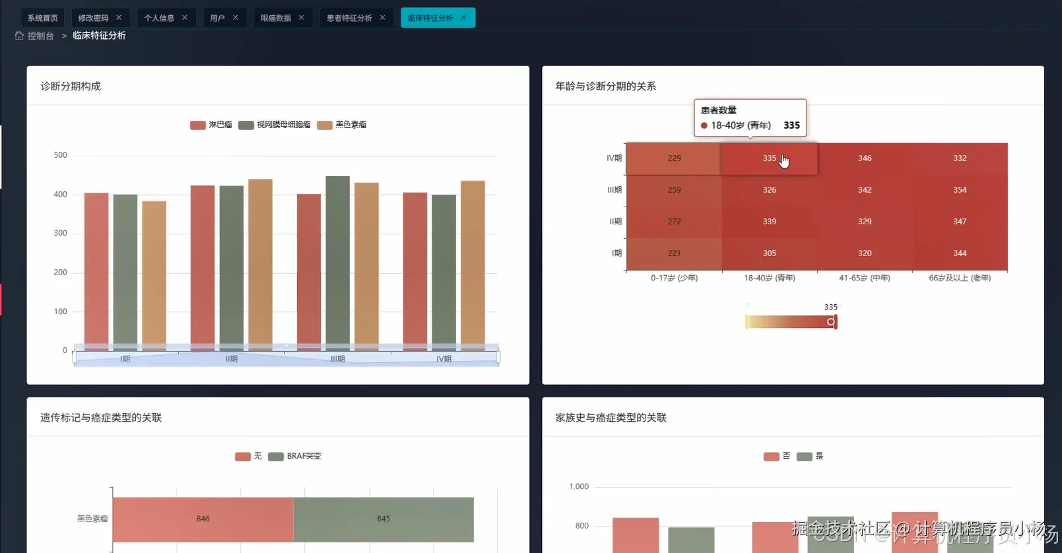The width and height of the screenshot is (1062, 553).
Task: Select heatmap cell 229 for IV期 少年
Action: tap(674, 158)
